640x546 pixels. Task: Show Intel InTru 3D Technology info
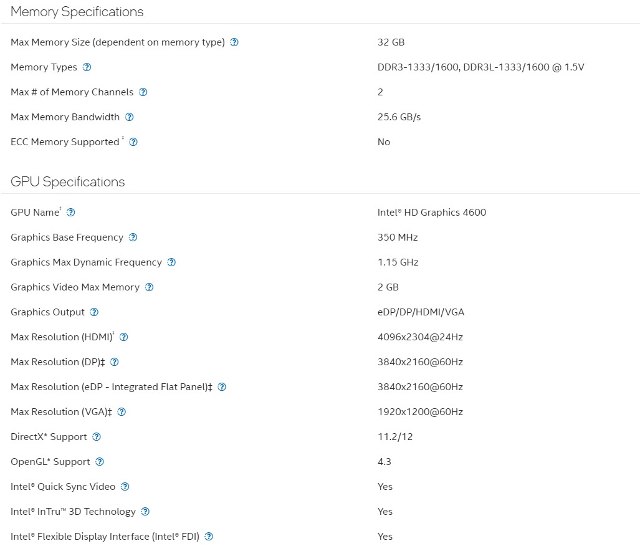tap(145, 511)
